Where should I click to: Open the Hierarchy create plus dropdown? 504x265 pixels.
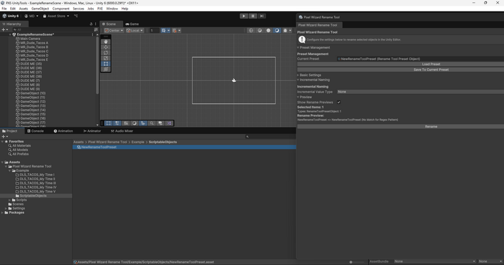click(x=5, y=30)
